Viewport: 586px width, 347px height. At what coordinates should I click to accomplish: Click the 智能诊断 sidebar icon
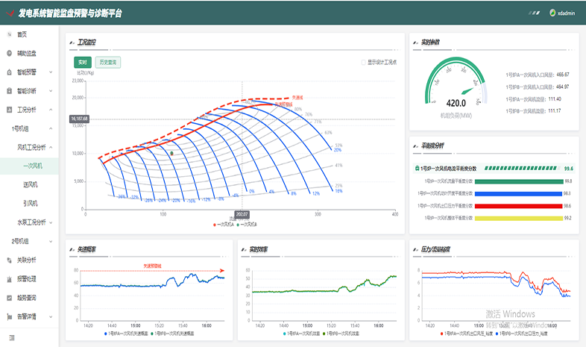pos(9,91)
